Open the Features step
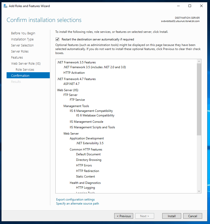This screenshot has height=224, width=210. tap(17, 57)
